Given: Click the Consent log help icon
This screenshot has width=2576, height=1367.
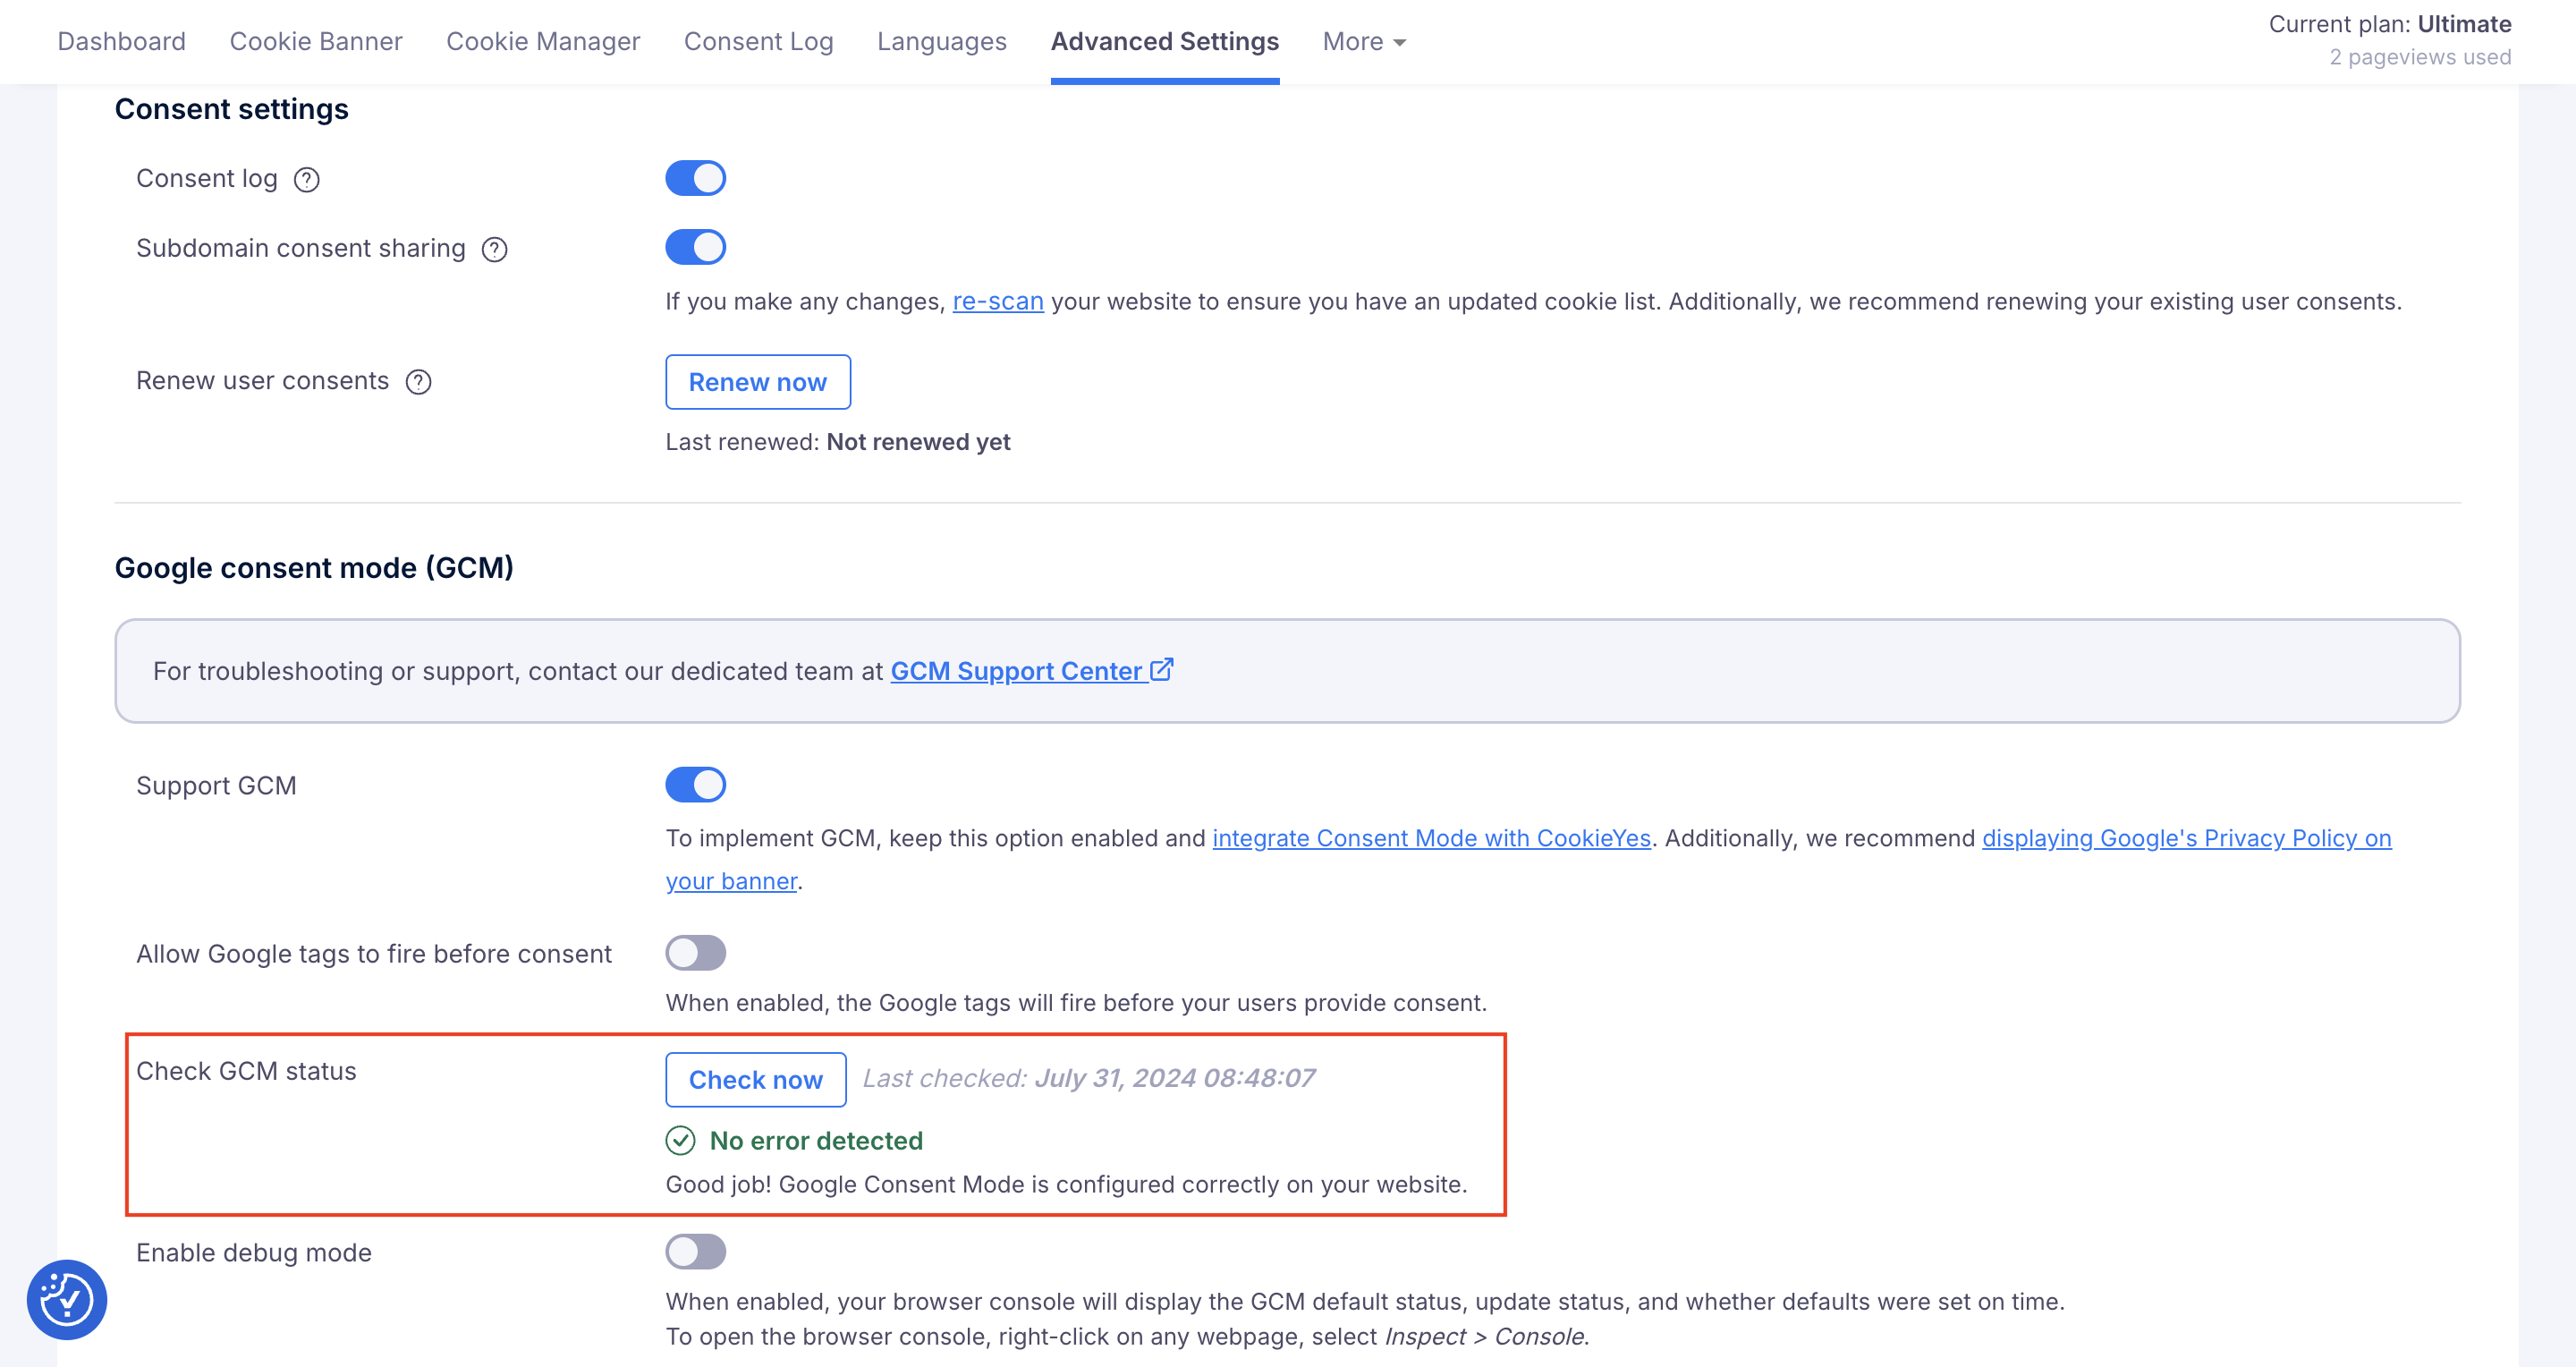Looking at the screenshot, I should click(x=306, y=180).
